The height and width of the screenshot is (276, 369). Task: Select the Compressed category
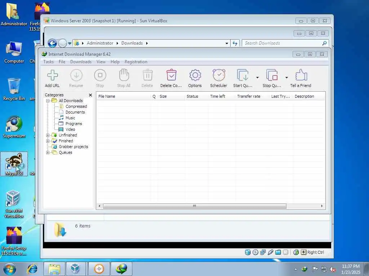pyautogui.click(x=76, y=106)
